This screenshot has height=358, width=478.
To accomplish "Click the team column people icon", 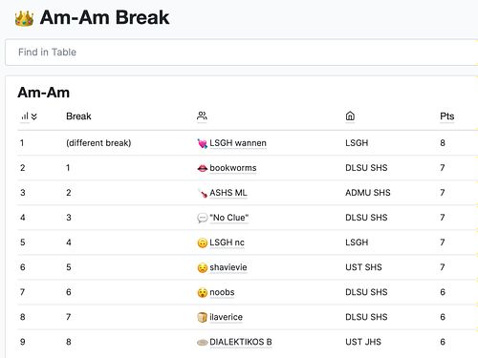I will coord(202,116).
